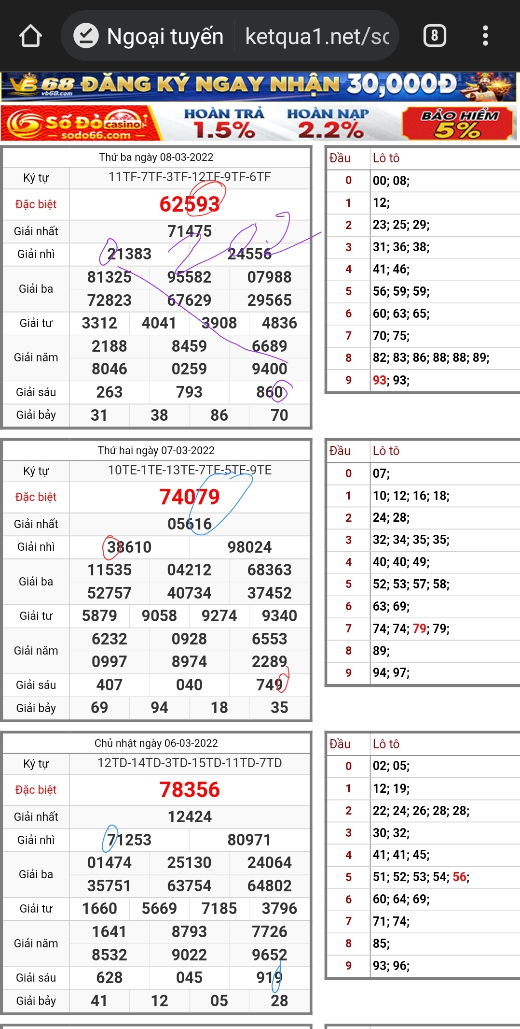The height and width of the screenshot is (1029, 520).
Task: Tap third prize number 25130
Action: (x=190, y=863)
